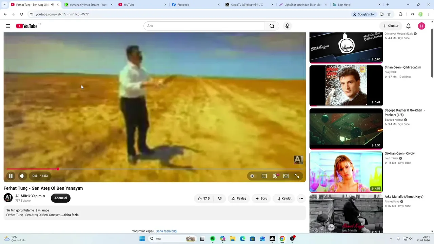Dislike this video
The image size is (434, 244).
click(x=220, y=199)
